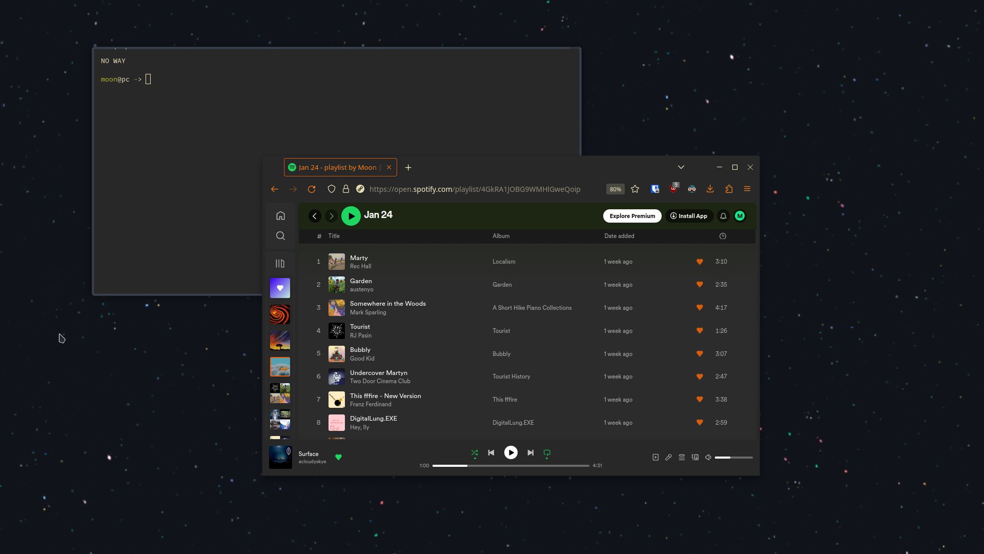Viewport: 984px width, 554px height.
Task: Sort by Album column header
Action: click(501, 236)
